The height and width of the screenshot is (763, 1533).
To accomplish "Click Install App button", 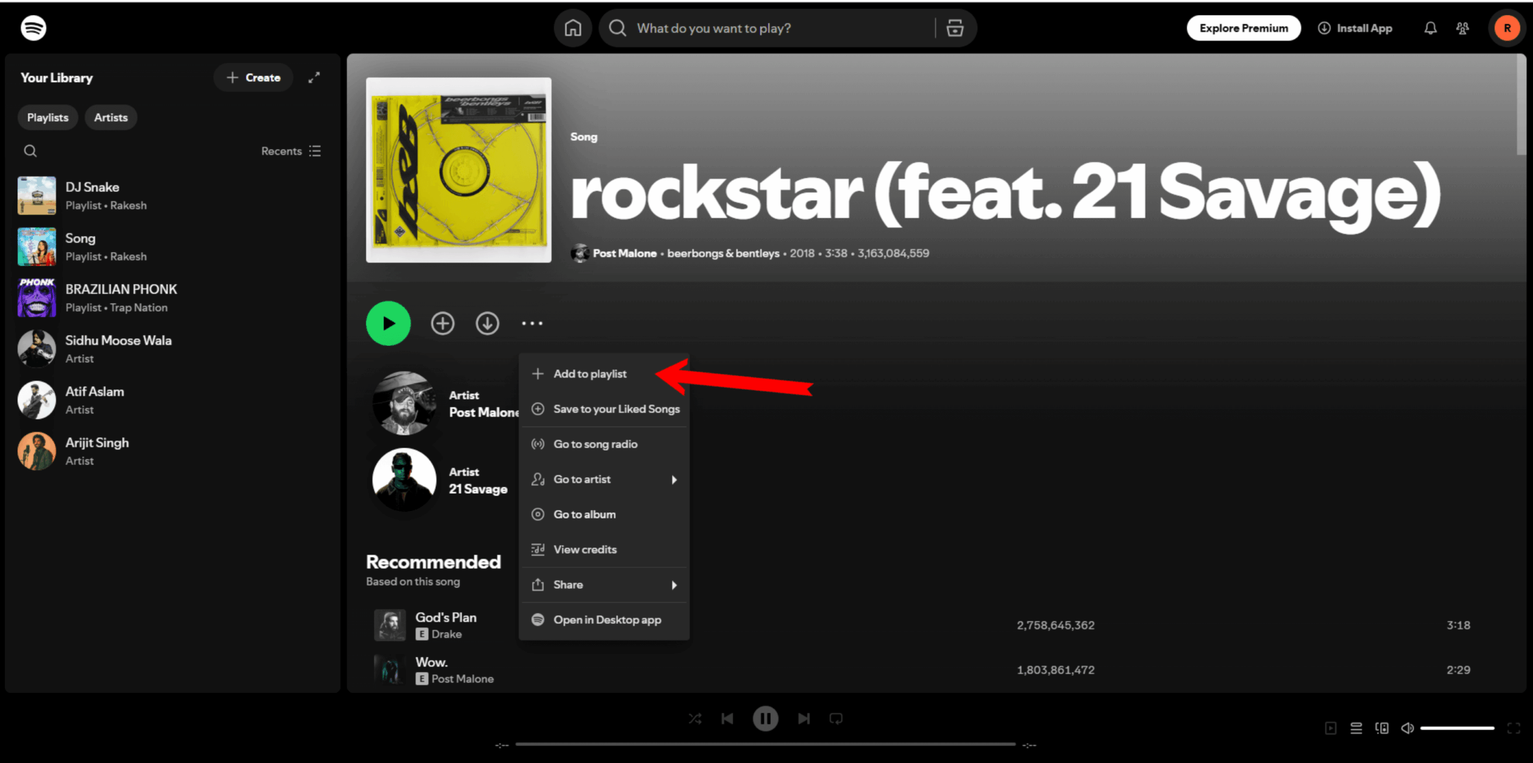I will click(x=1355, y=28).
